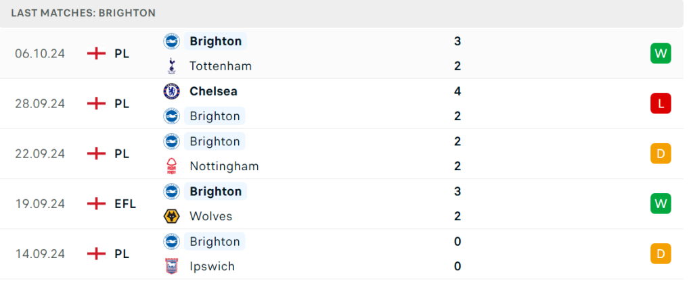Open the Ipswich team link

tap(212, 266)
